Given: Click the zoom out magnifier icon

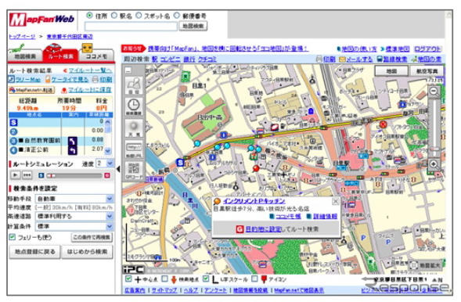Looking at the screenshot, I should (x=434, y=91).
